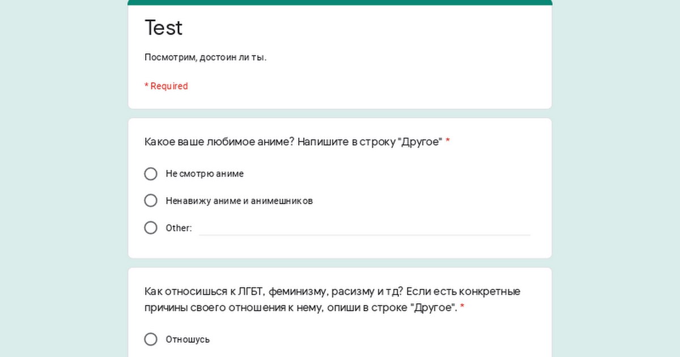Viewport: 680px width, 357px height.
Task: Pick the "Отношусь" radio option
Action: pos(151,339)
